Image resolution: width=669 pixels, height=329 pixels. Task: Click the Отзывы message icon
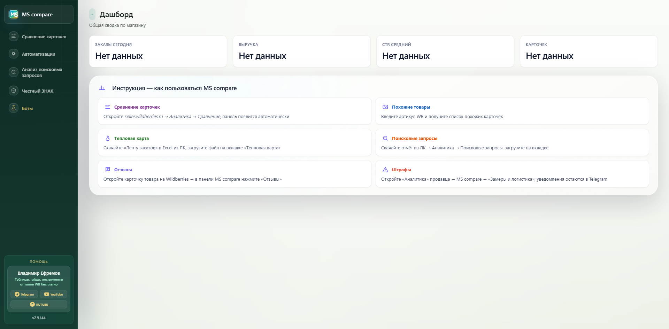click(x=108, y=170)
